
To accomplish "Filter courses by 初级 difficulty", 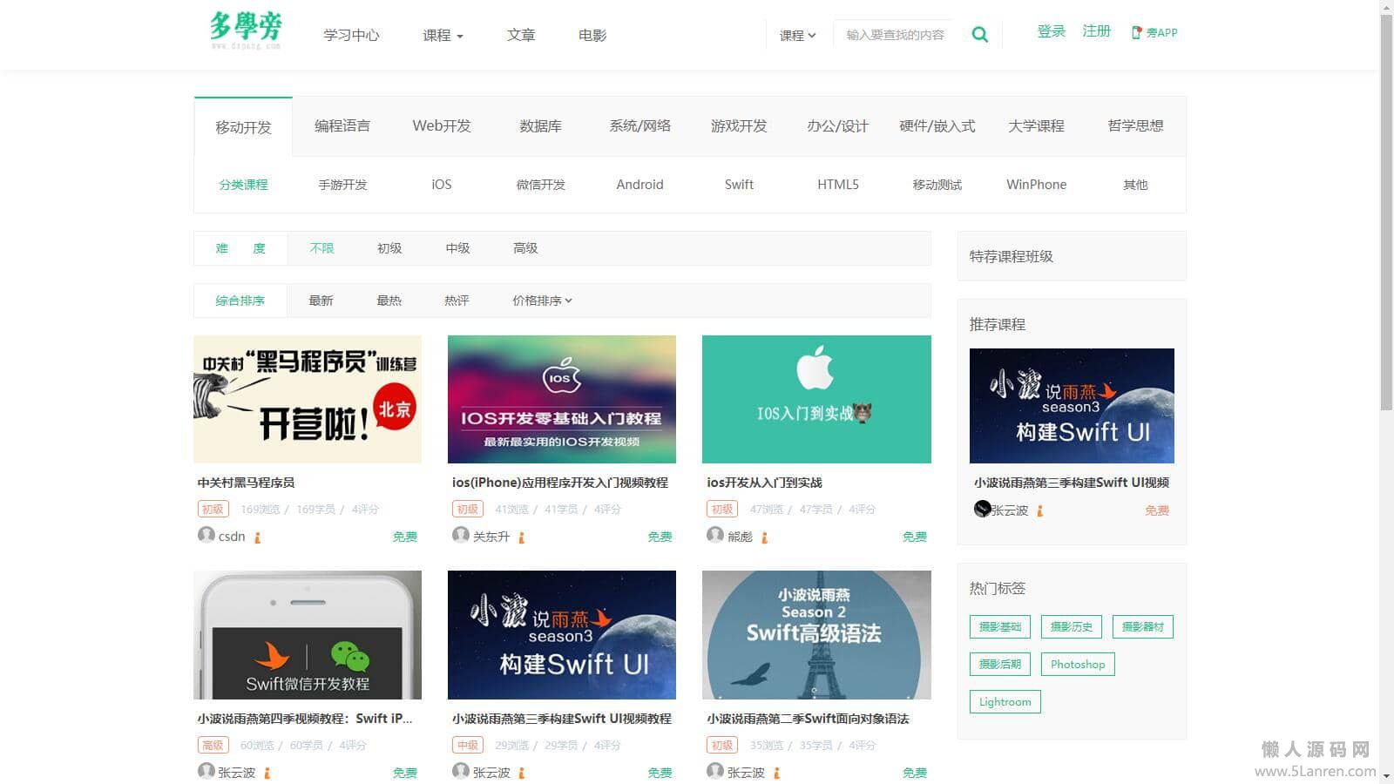I will tap(389, 248).
